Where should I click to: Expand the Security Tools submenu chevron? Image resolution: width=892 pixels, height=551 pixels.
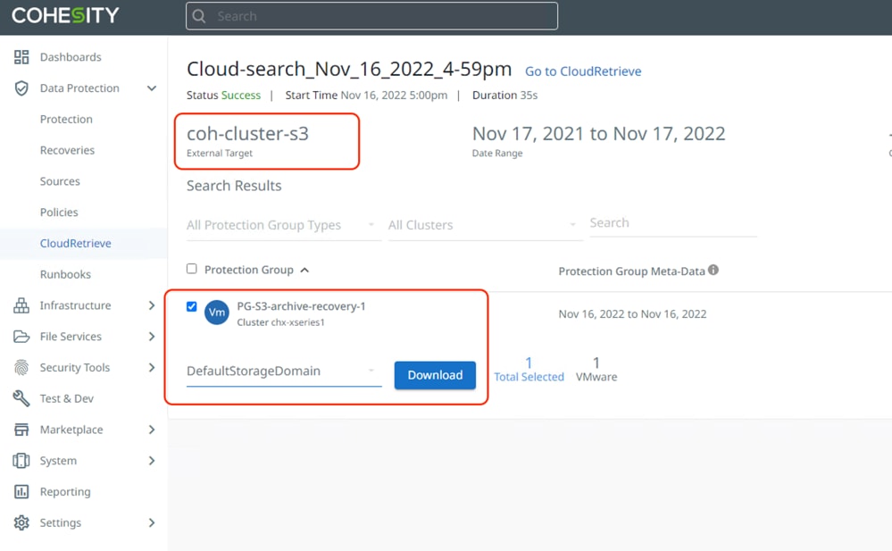coord(151,368)
